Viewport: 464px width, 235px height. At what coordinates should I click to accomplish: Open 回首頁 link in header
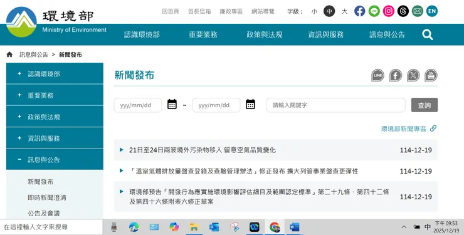[171, 11]
